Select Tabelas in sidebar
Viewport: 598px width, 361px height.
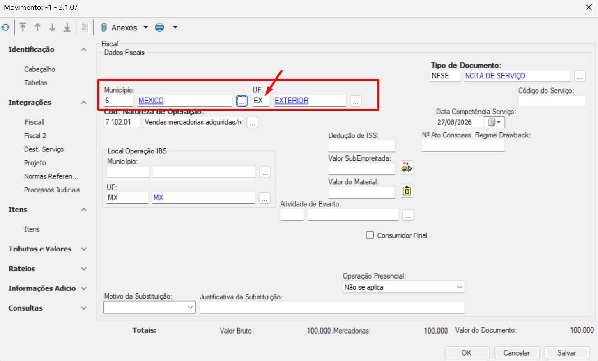pyautogui.click(x=36, y=83)
